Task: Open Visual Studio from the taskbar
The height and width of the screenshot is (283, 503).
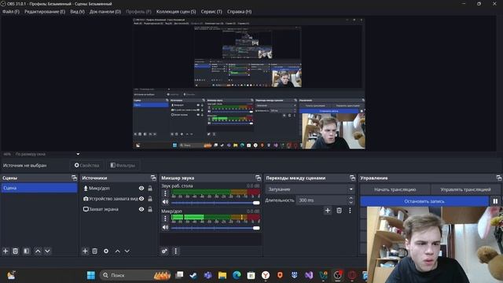Action: 309,275
